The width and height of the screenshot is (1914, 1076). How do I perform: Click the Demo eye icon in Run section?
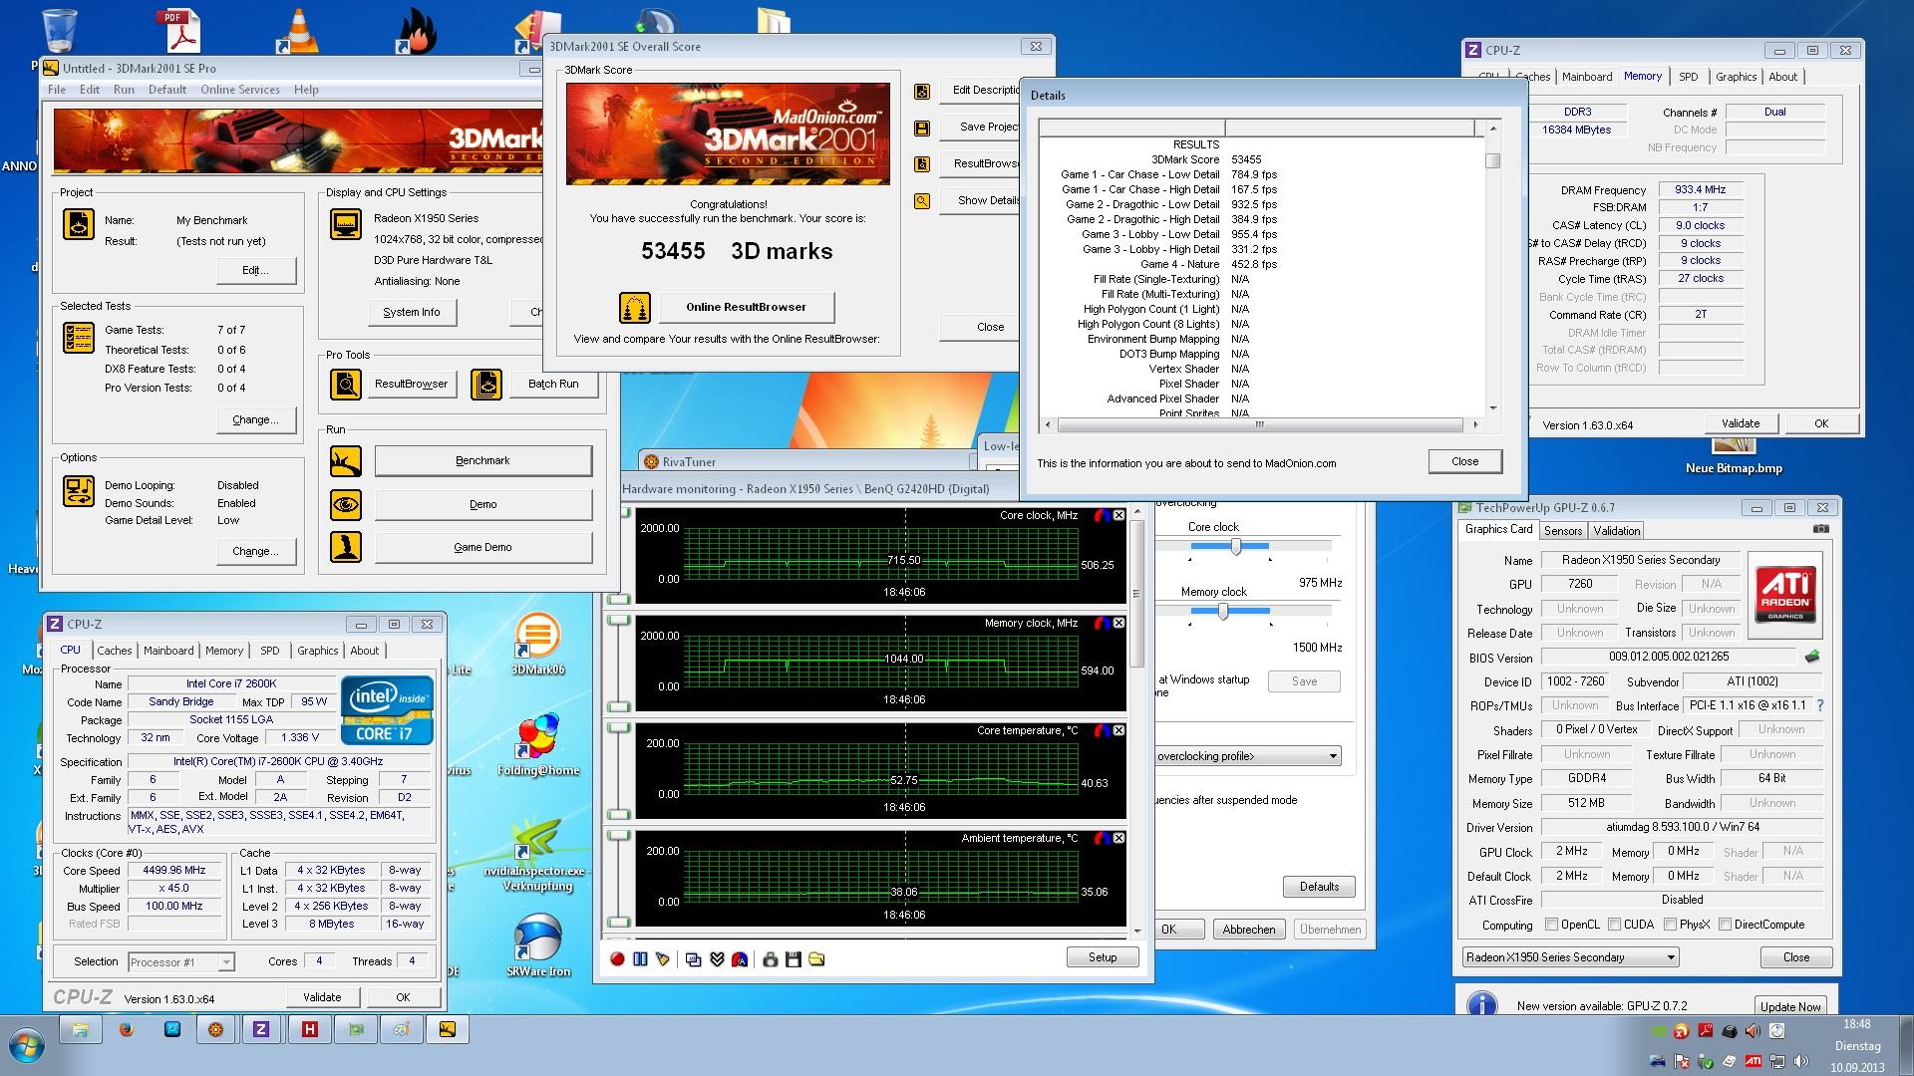tap(346, 504)
